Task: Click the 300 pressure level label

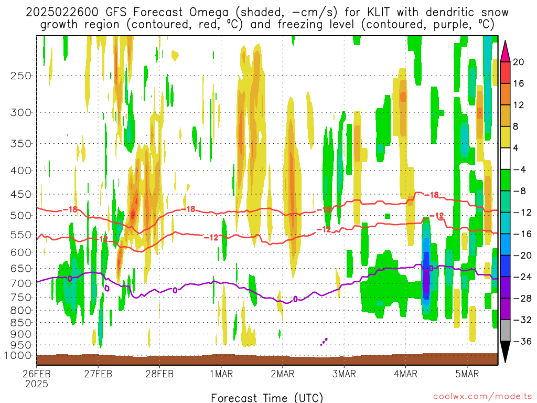Action: tap(21, 112)
